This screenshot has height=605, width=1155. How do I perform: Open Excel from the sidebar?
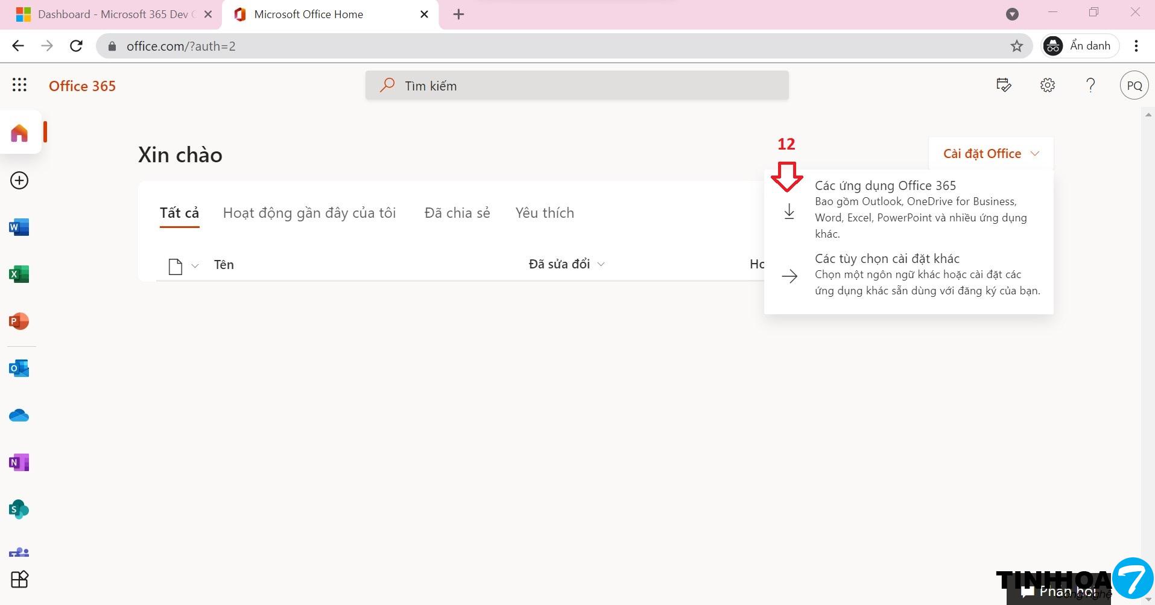tap(19, 274)
